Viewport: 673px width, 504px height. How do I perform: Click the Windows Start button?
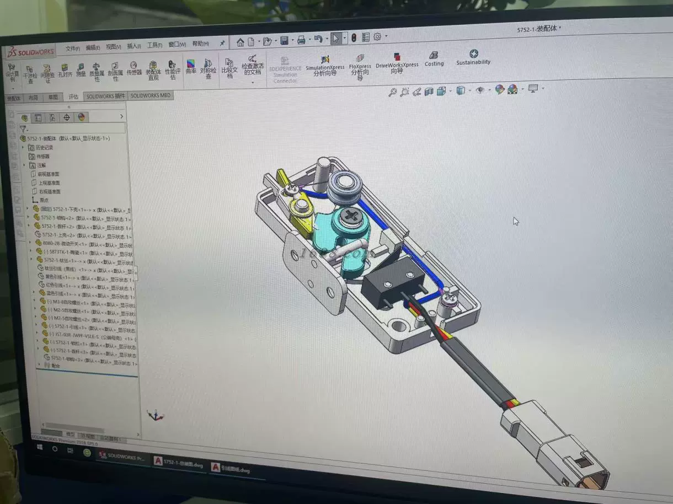point(40,448)
